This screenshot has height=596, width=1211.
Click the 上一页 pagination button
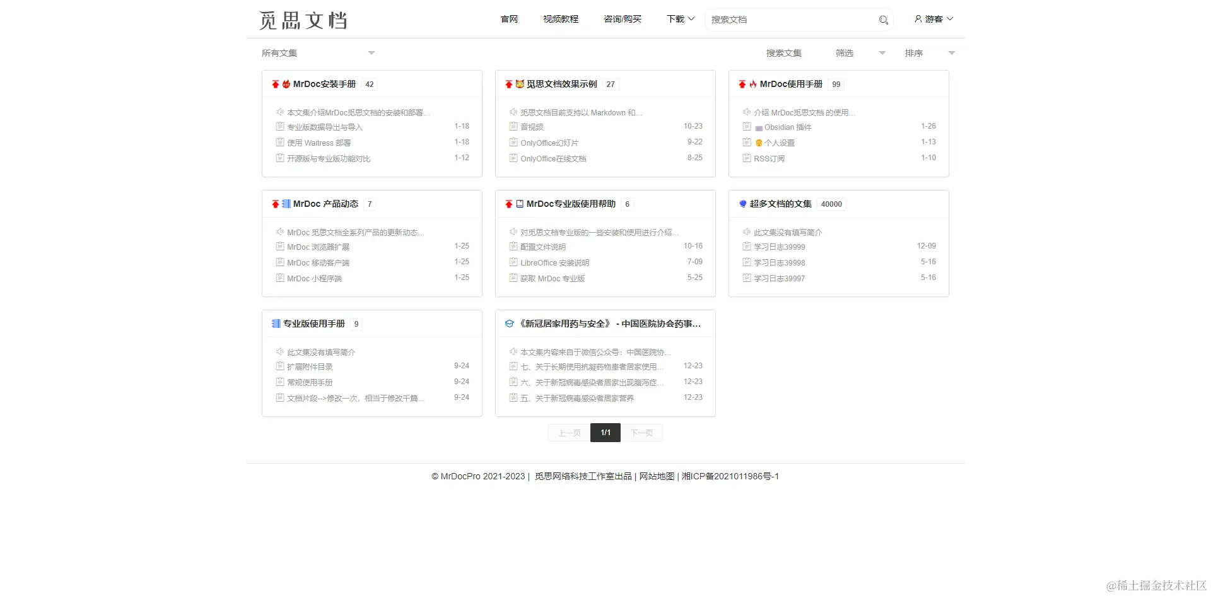pyautogui.click(x=569, y=433)
